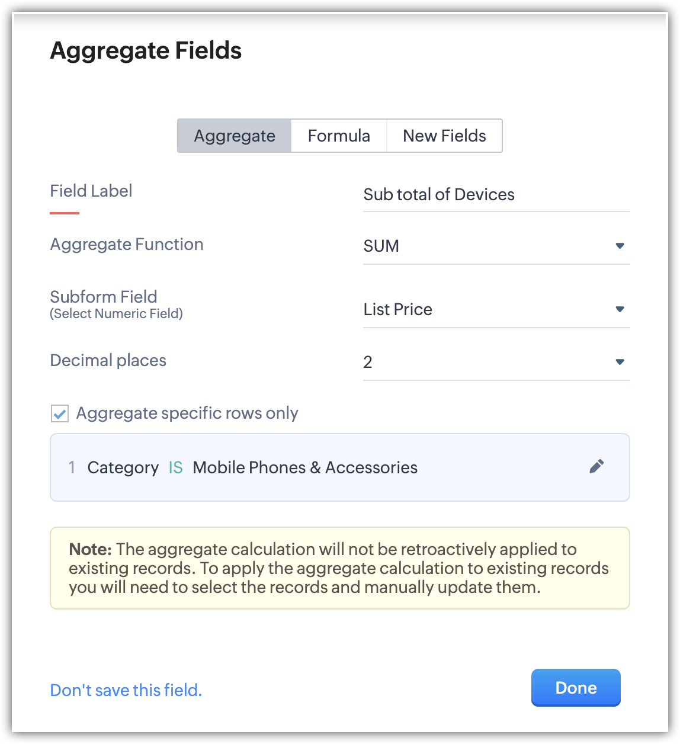Click the List Price selected value
The image size is (680, 744).
(x=398, y=309)
